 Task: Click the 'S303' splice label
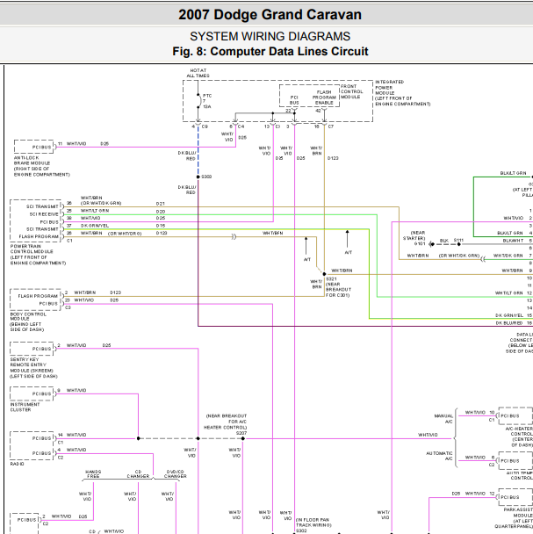tap(206, 177)
